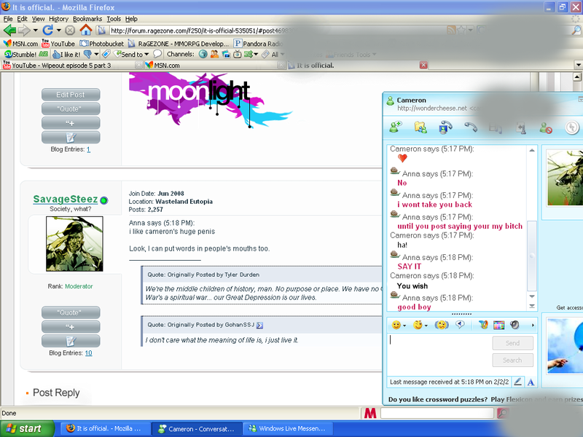The height and width of the screenshot is (437, 583).
Task: Click the phone call icon in Messenger
Action: click(471, 127)
